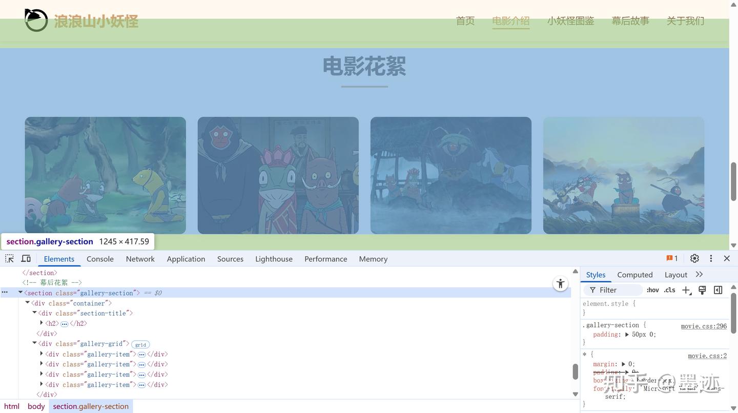Click the grid badge next to gallery-grid
The width and height of the screenshot is (738, 413).
[x=140, y=344]
